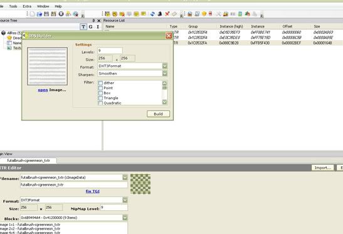Open the Format dropdown in DDS Builder

click(165, 66)
